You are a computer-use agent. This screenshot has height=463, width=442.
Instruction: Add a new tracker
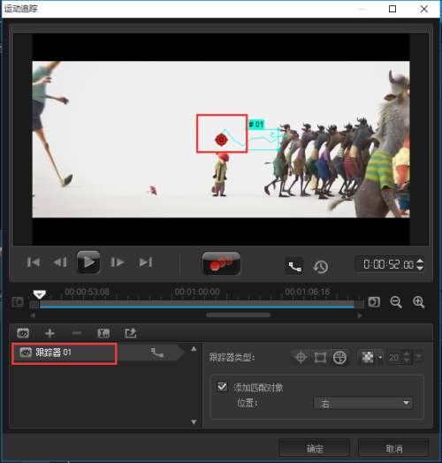point(50,334)
